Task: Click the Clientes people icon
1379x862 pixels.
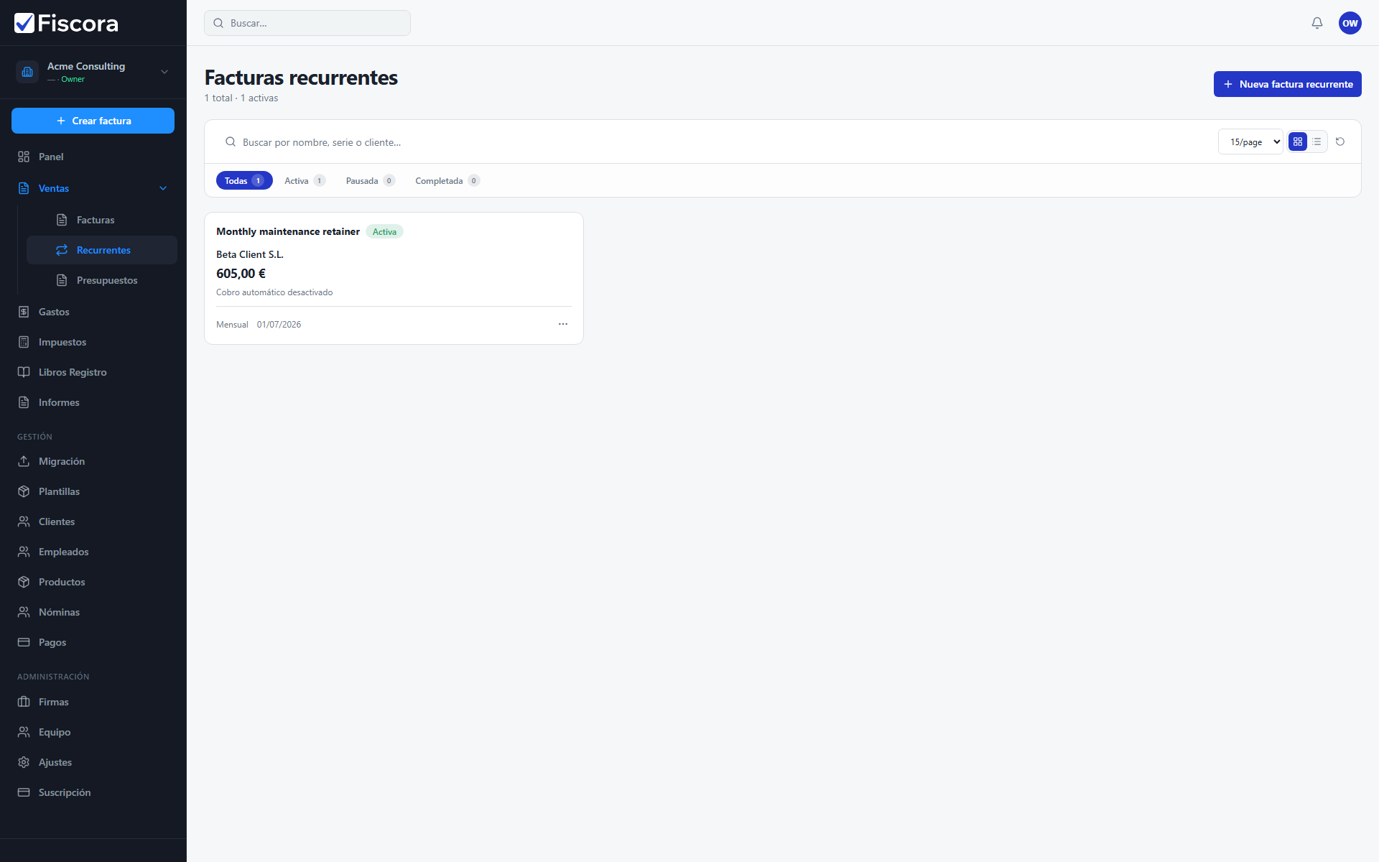Action: point(24,522)
